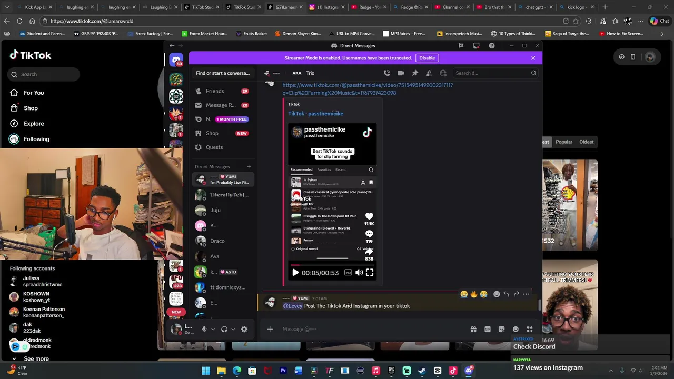Open Message Requests in Discord
Viewport: 674px width, 379px height.
[222, 105]
